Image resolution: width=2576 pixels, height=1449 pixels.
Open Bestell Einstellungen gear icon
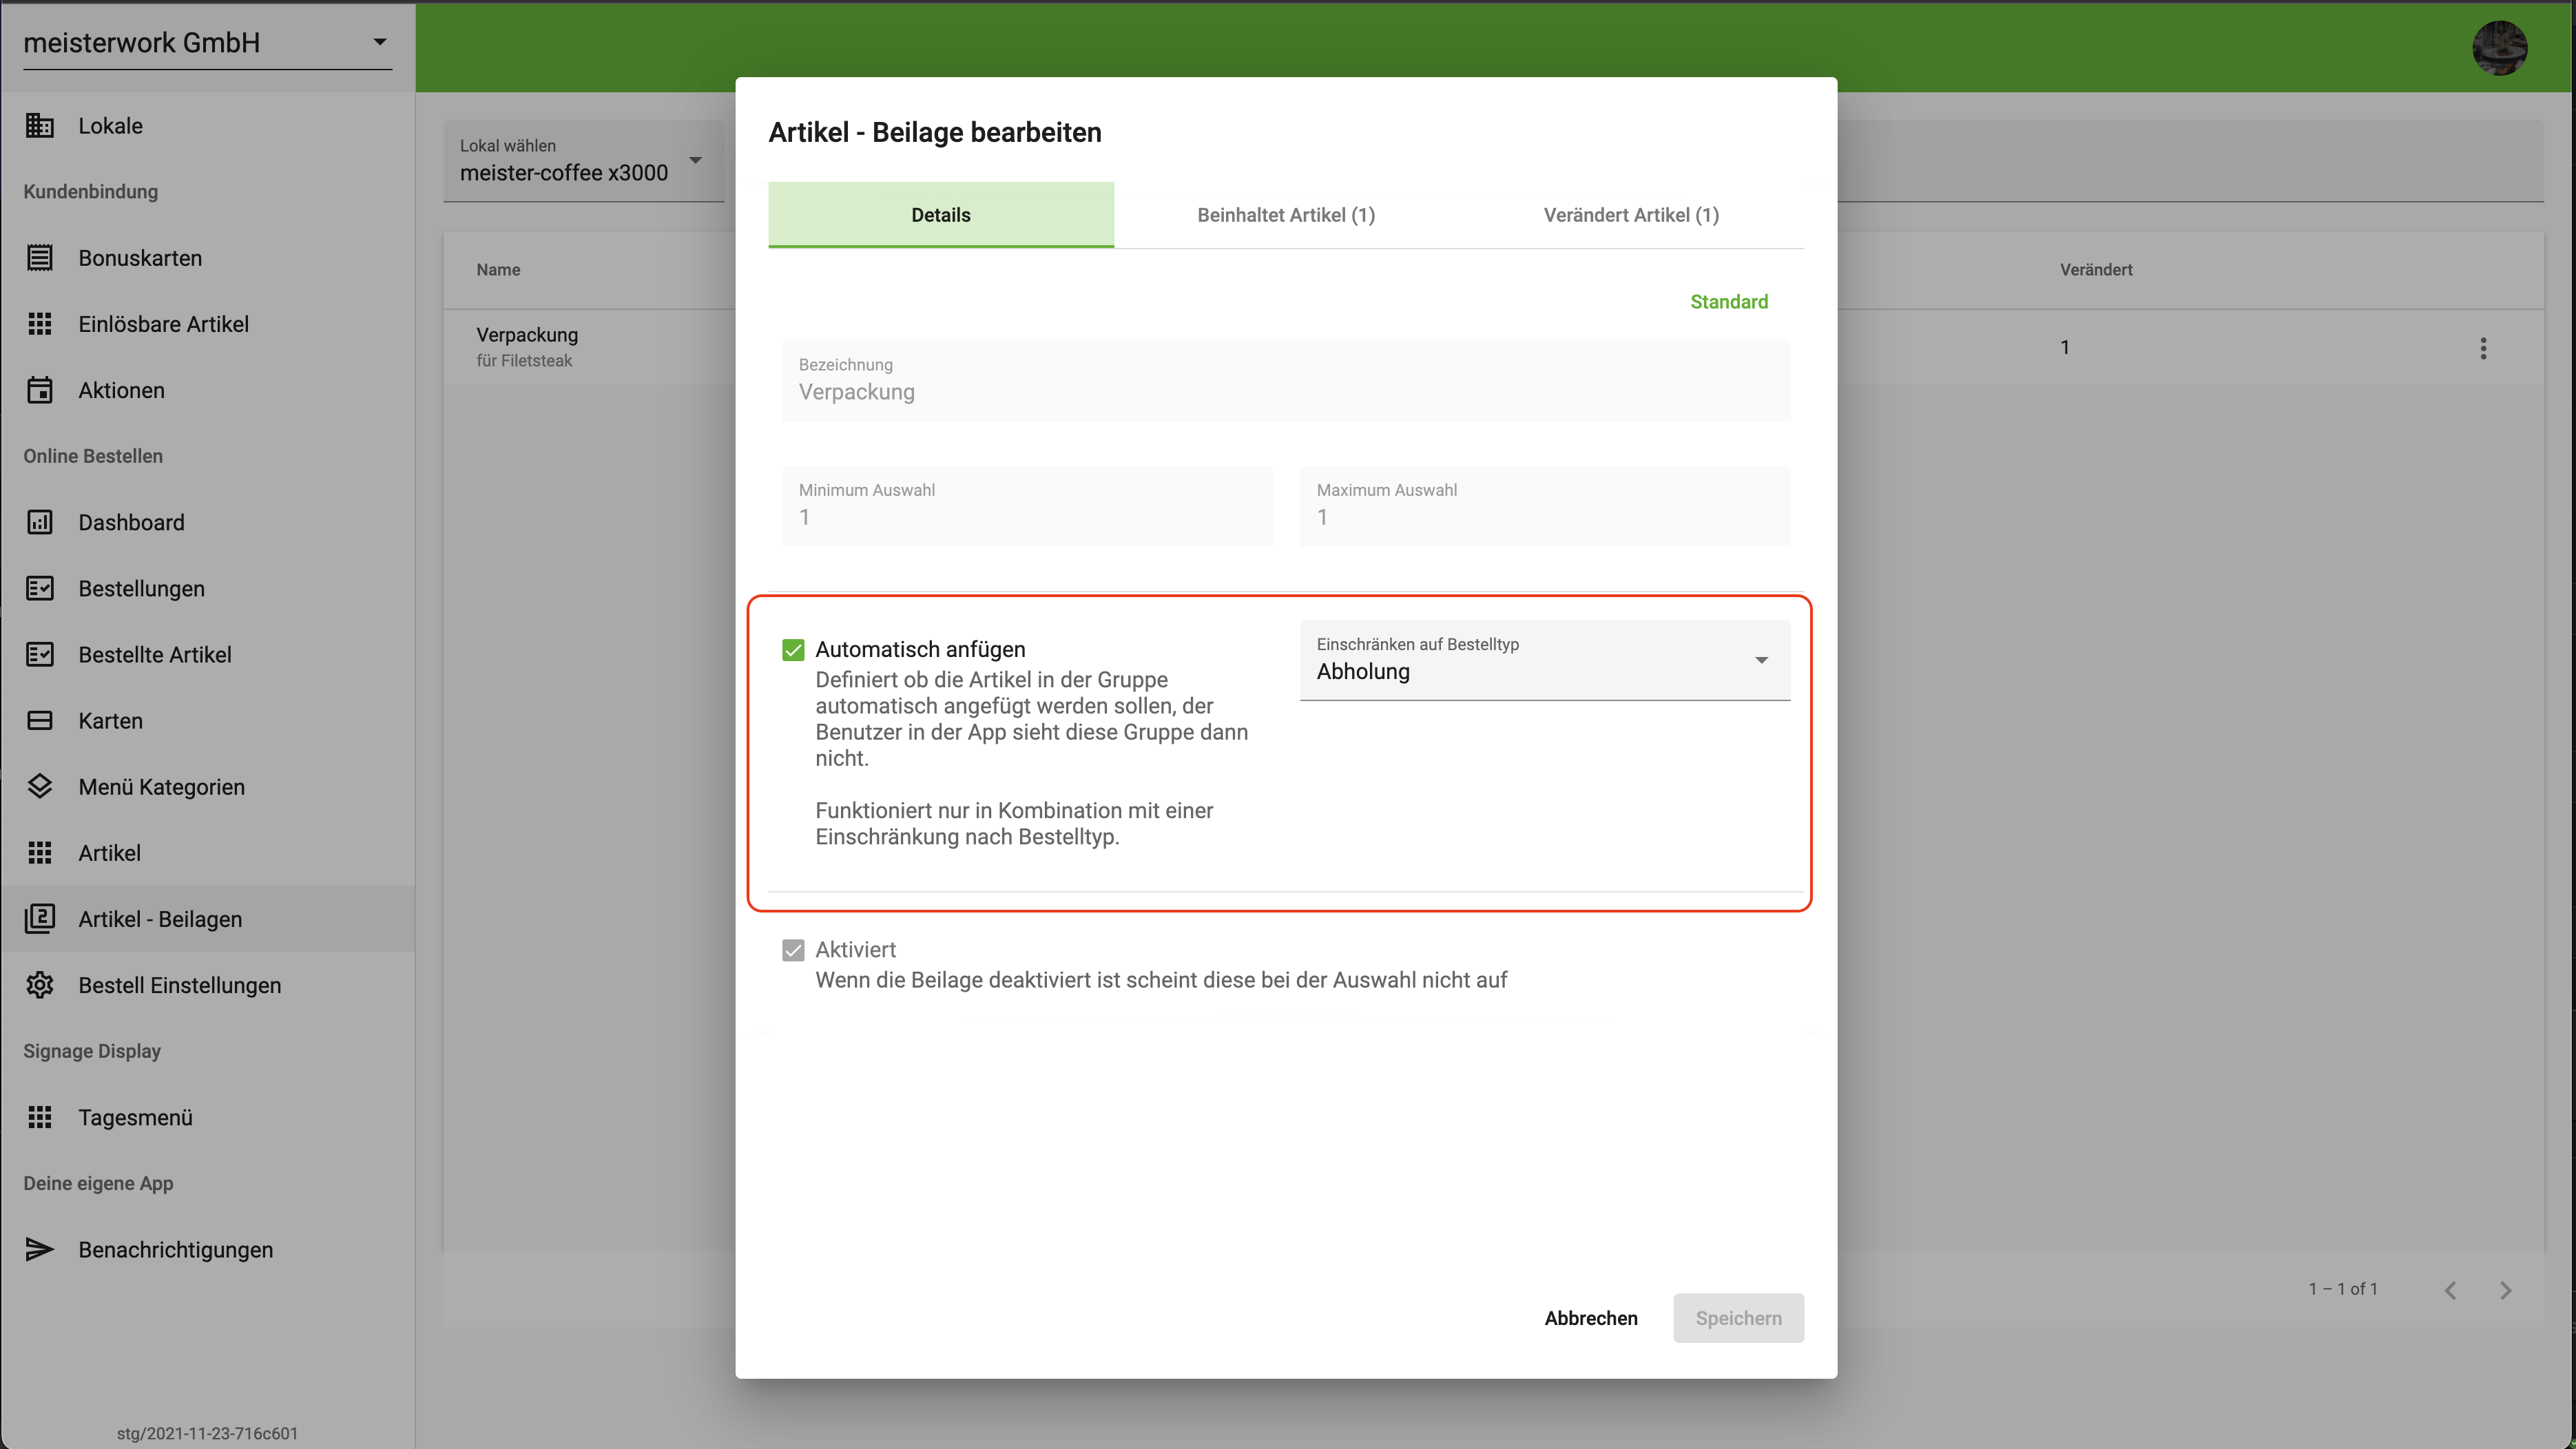coord(40,985)
